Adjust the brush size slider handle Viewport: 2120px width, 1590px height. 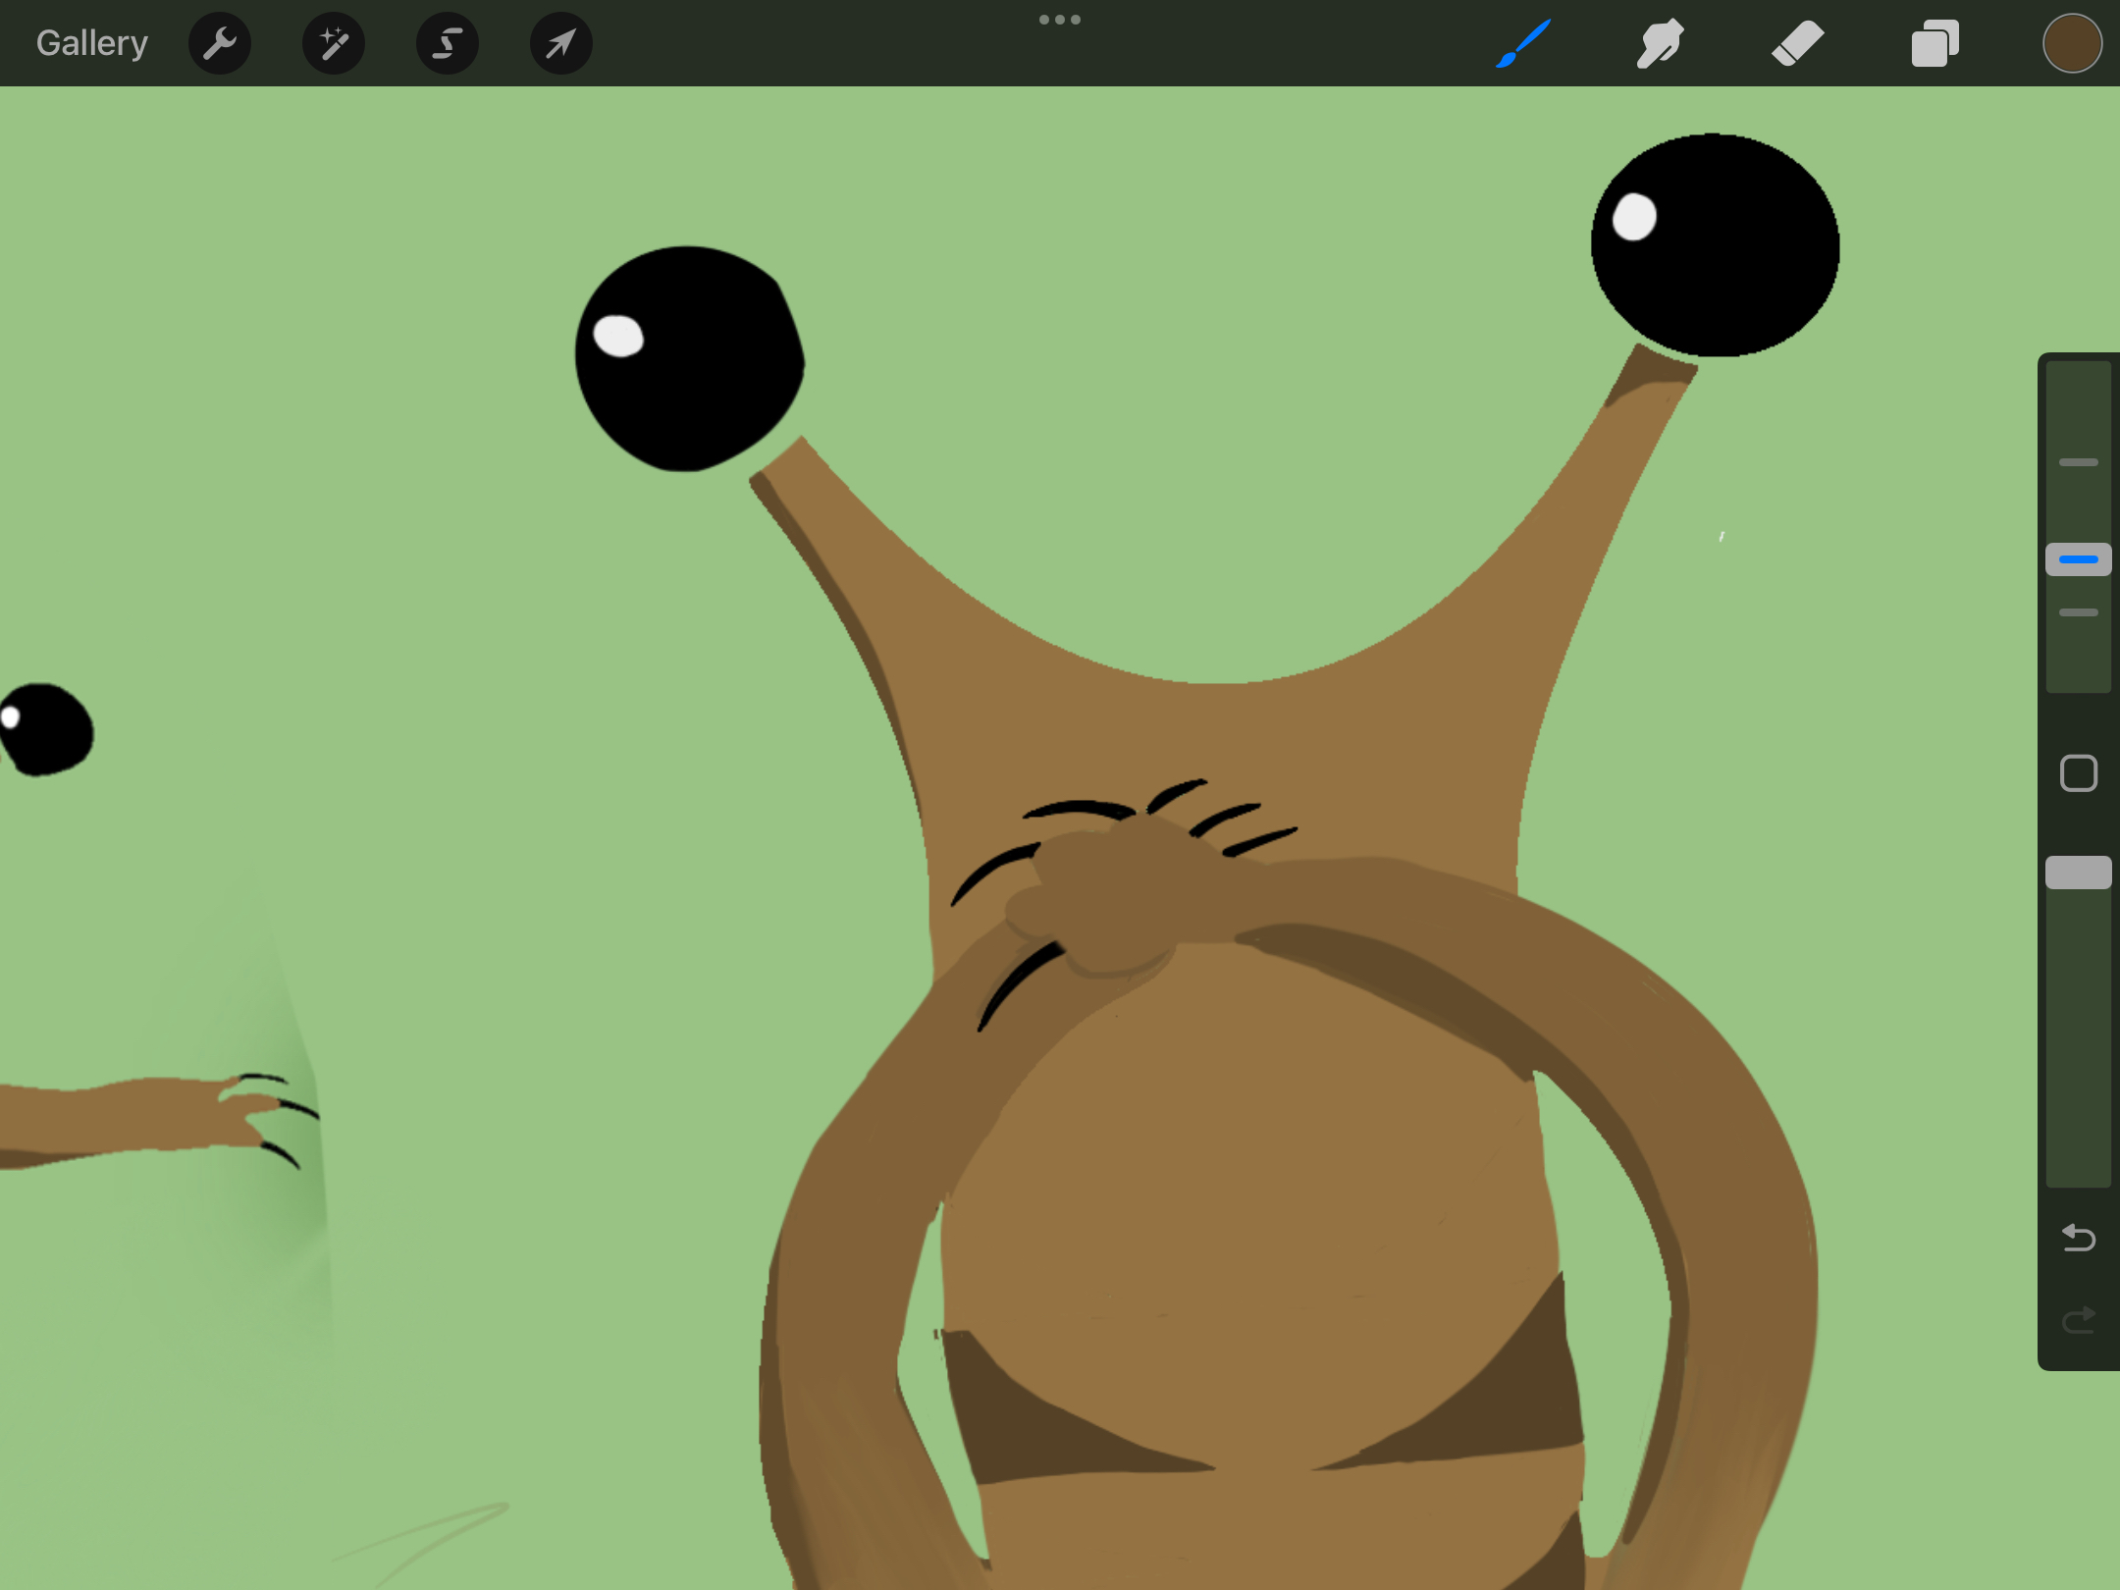pyautogui.click(x=2079, y=559)
